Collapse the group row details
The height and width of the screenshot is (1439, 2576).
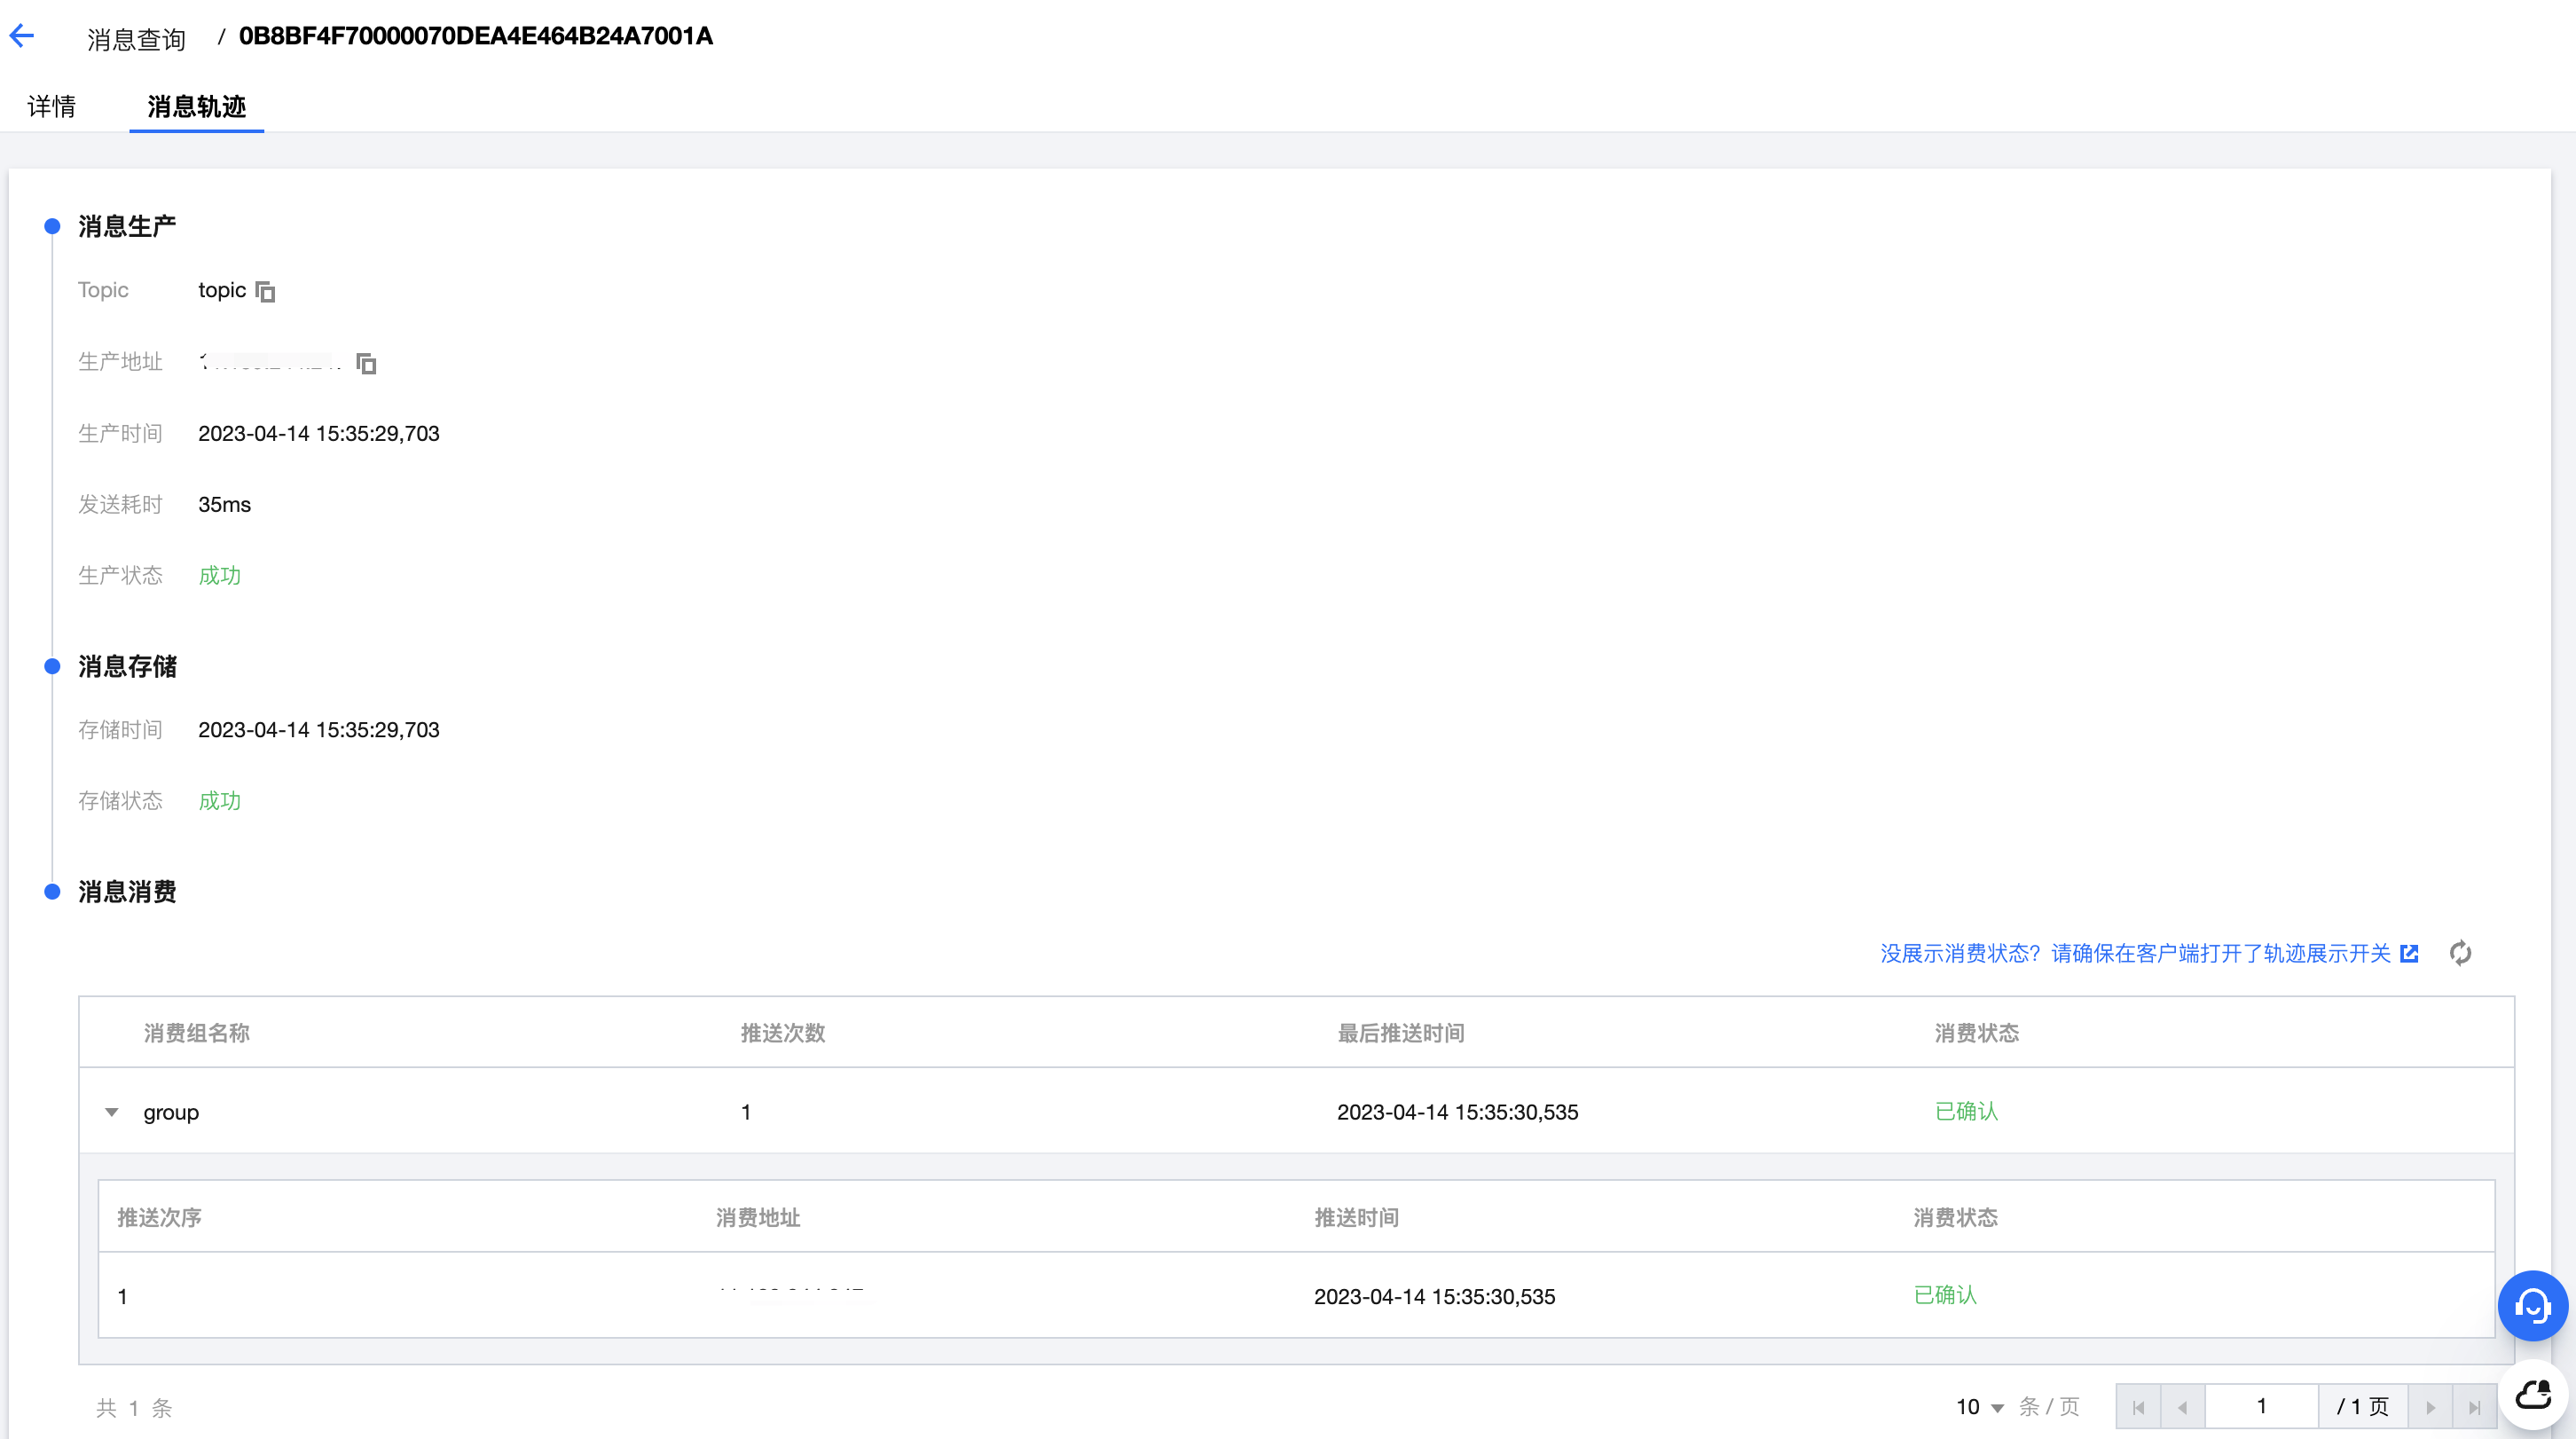[112, 1112]
